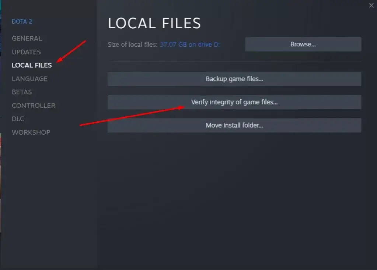Open the UPDATES section
This screenshot has height=270, width=377.
point(26,52)
